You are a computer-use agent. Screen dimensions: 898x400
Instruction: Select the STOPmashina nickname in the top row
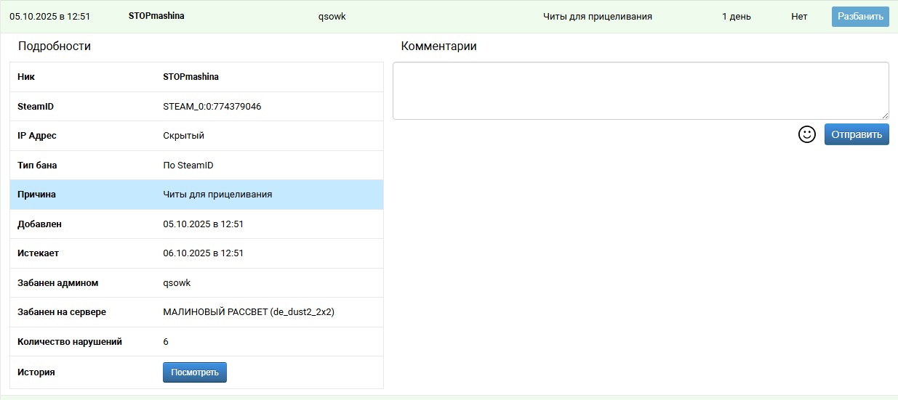click(156, 15)
